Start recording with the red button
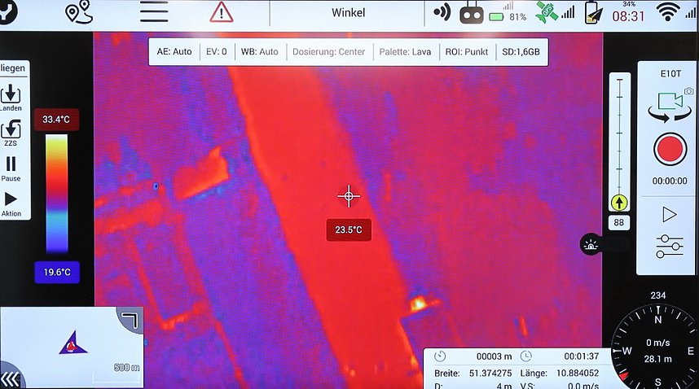The image size is (699, 389). (670, 149)
